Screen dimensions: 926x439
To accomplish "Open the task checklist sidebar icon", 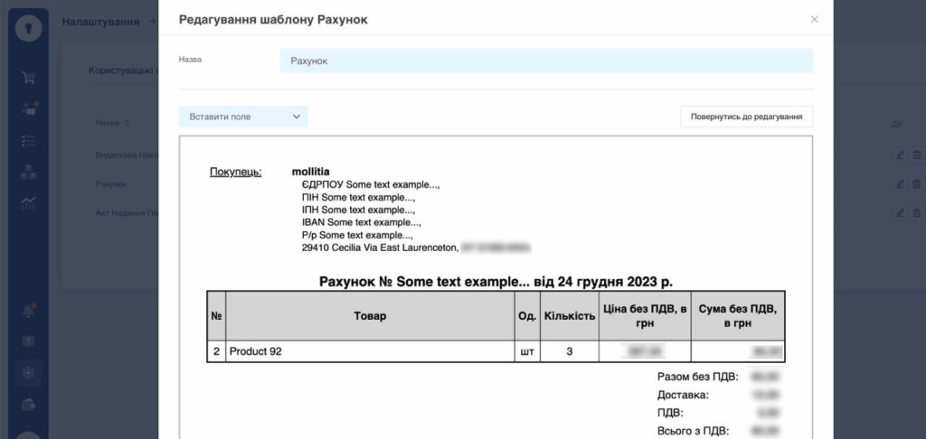I will [28, 140].
